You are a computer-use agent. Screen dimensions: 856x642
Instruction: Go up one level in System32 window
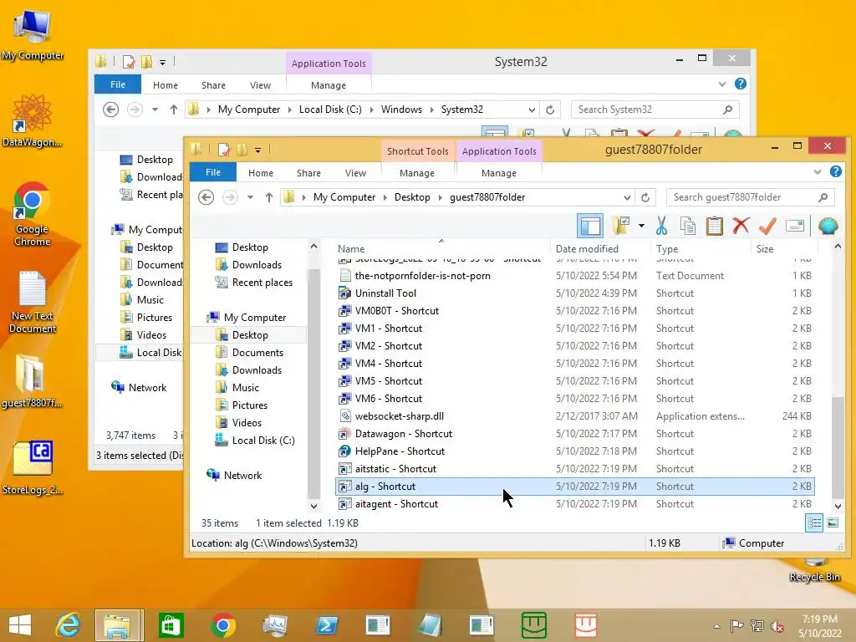174,110
